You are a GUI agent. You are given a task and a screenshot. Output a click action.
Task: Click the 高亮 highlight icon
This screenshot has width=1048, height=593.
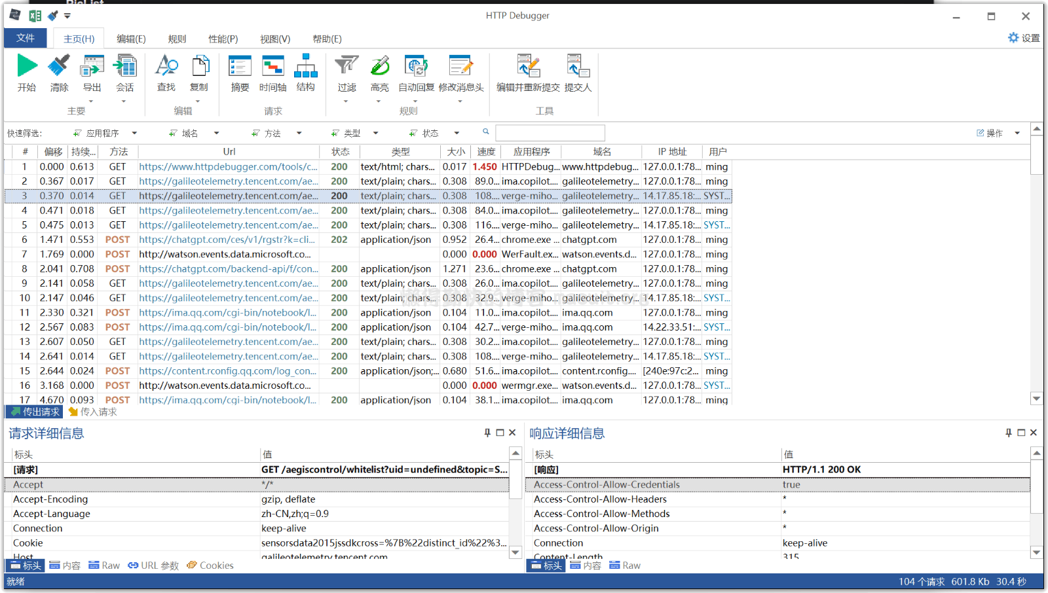[379, 66]
